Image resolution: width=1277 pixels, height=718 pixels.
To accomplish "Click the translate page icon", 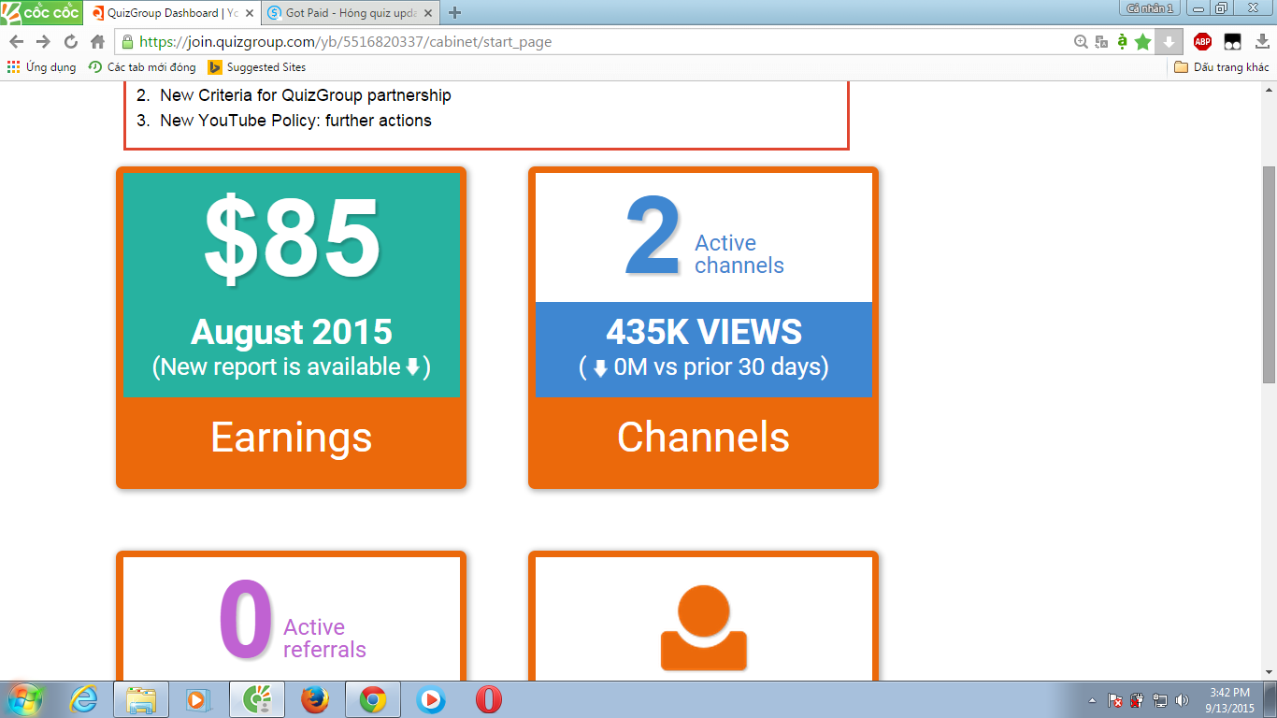I will [1101, 42].
